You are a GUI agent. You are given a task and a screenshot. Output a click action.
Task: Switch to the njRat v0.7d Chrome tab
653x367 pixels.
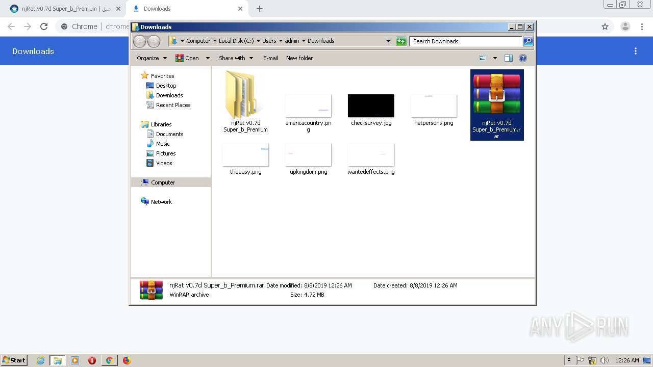(x=64, y=9)
